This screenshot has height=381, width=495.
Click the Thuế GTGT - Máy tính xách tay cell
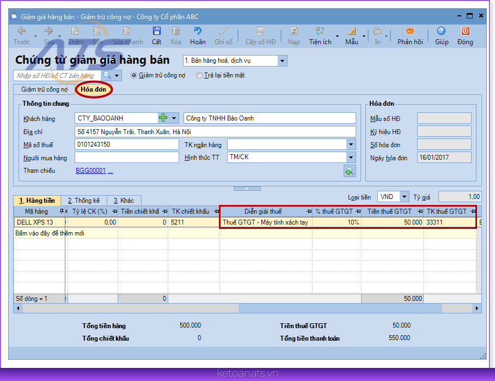pyautogui.click(x=266, y=222)
